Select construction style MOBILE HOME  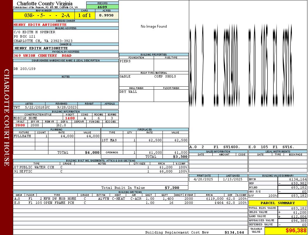25,118
